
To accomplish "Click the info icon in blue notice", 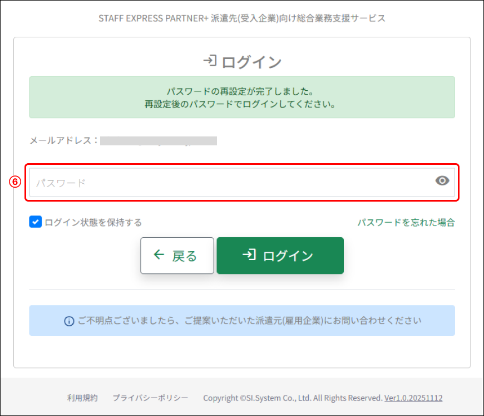I will tap(69, 321).
